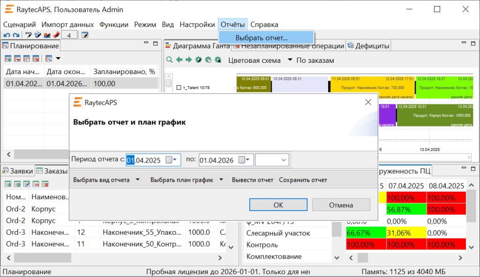Click the green gear icon in Заказы toolbar
Screen dimensions: 480x277
pyautogui.click(x=17, y=184)
